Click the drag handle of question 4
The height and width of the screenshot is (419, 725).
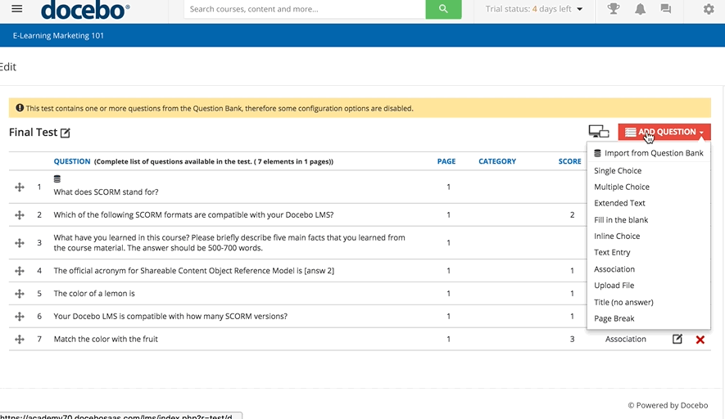click(x=20, y=271)
